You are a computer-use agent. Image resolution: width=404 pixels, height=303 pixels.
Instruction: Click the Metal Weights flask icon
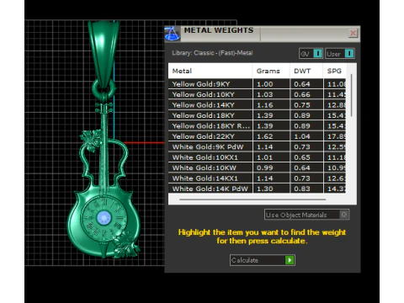click(x=172, y=34)
